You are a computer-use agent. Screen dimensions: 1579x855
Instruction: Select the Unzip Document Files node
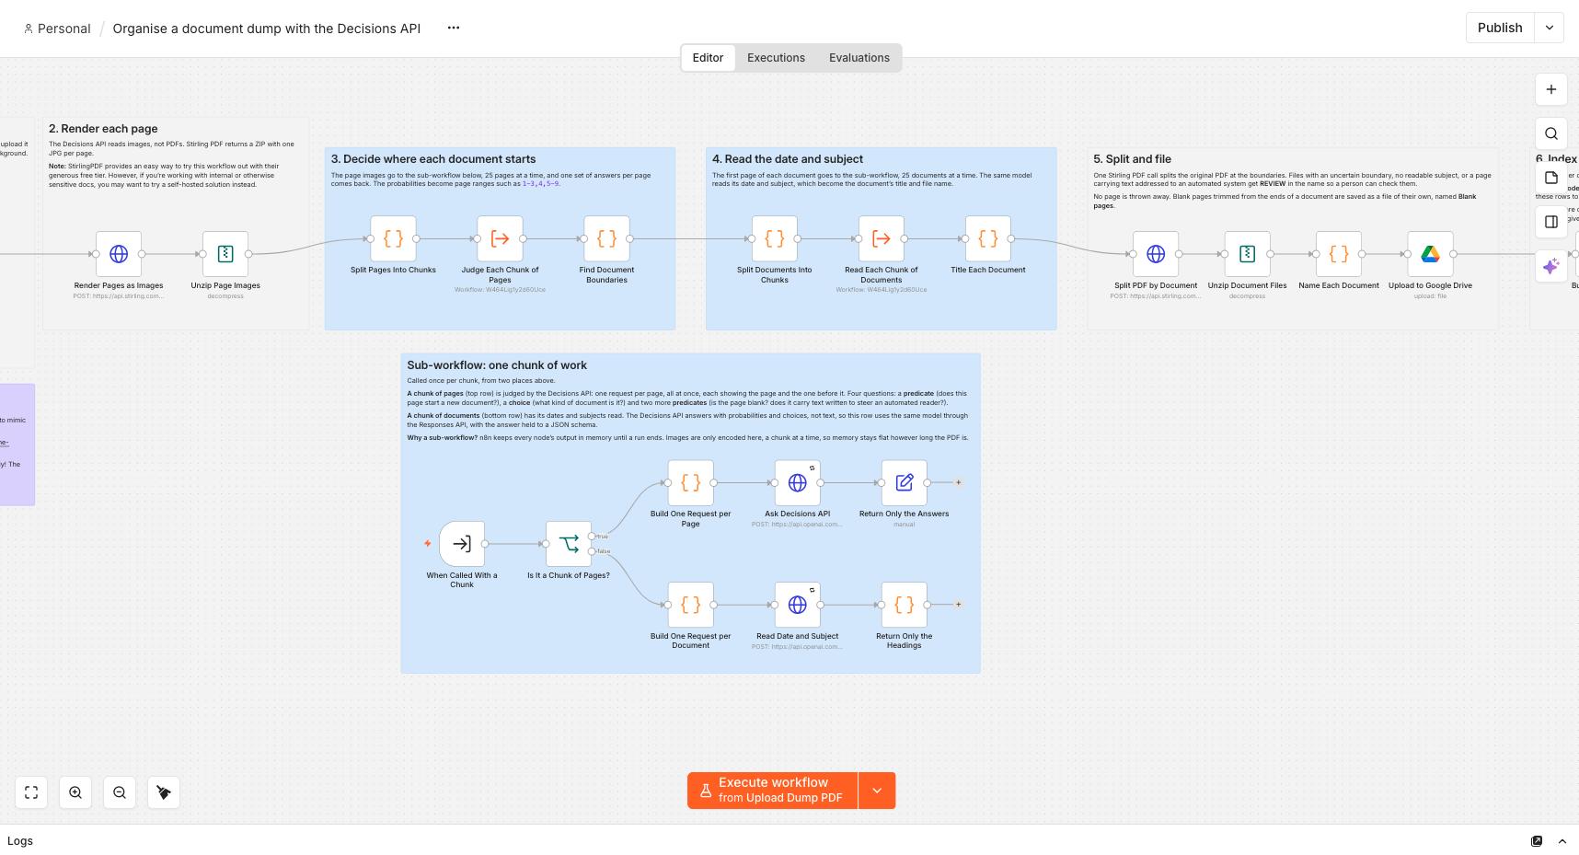click(1247, 254)
